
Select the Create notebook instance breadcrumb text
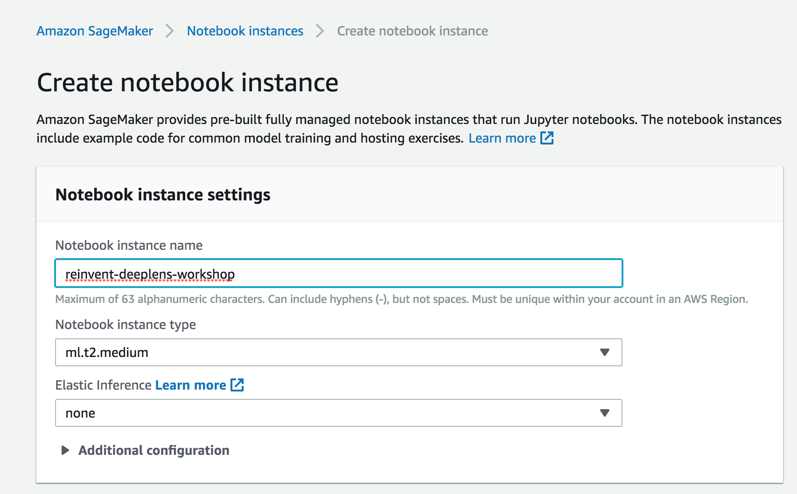point(412,31)
